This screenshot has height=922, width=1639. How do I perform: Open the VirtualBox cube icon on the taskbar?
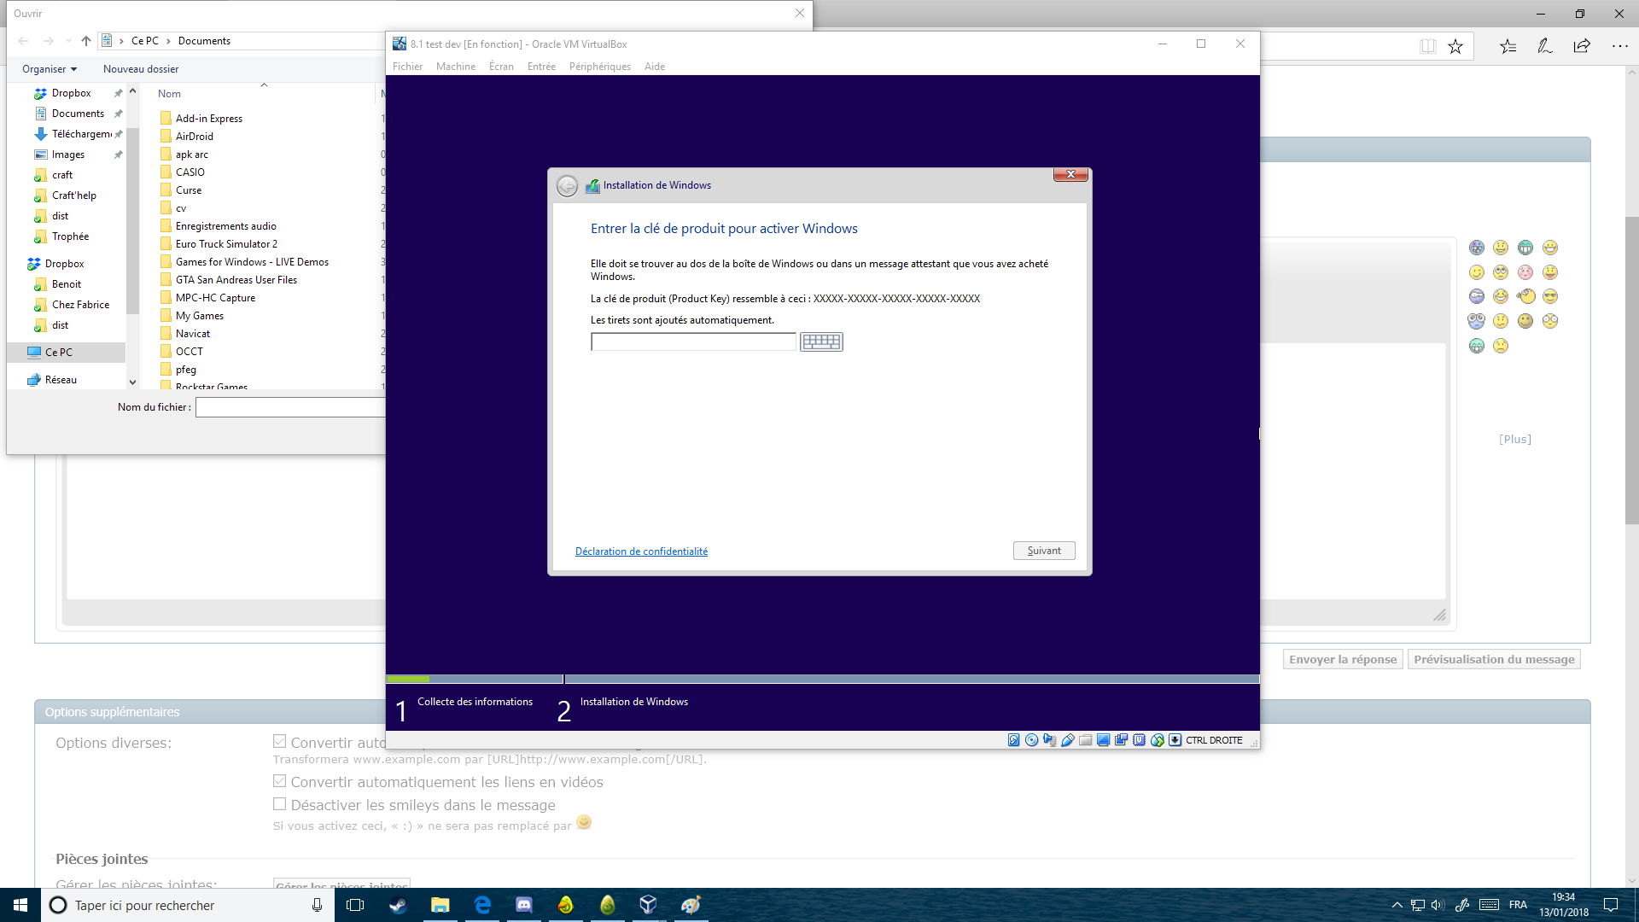point(649,905)
